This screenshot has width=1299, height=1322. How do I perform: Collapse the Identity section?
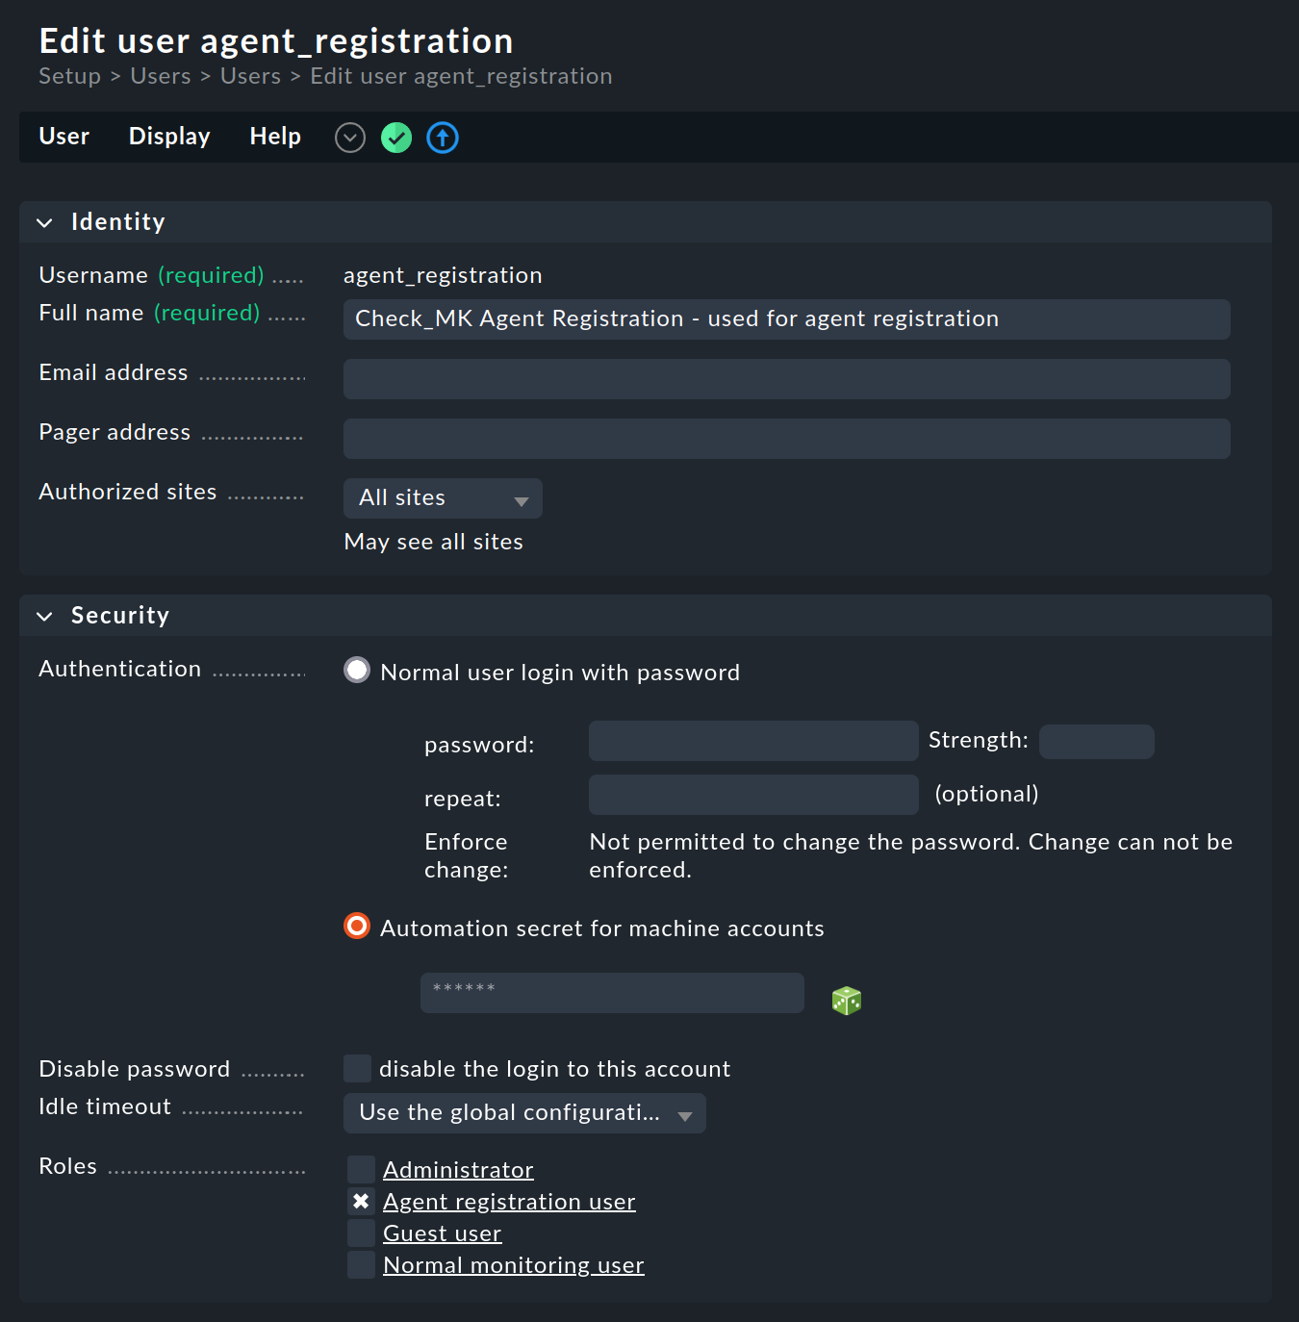click(44, 222)
